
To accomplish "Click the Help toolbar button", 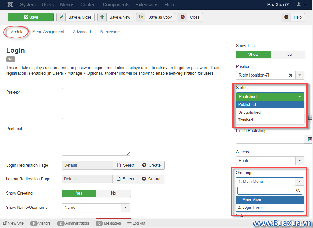I will tap(293, 17).
